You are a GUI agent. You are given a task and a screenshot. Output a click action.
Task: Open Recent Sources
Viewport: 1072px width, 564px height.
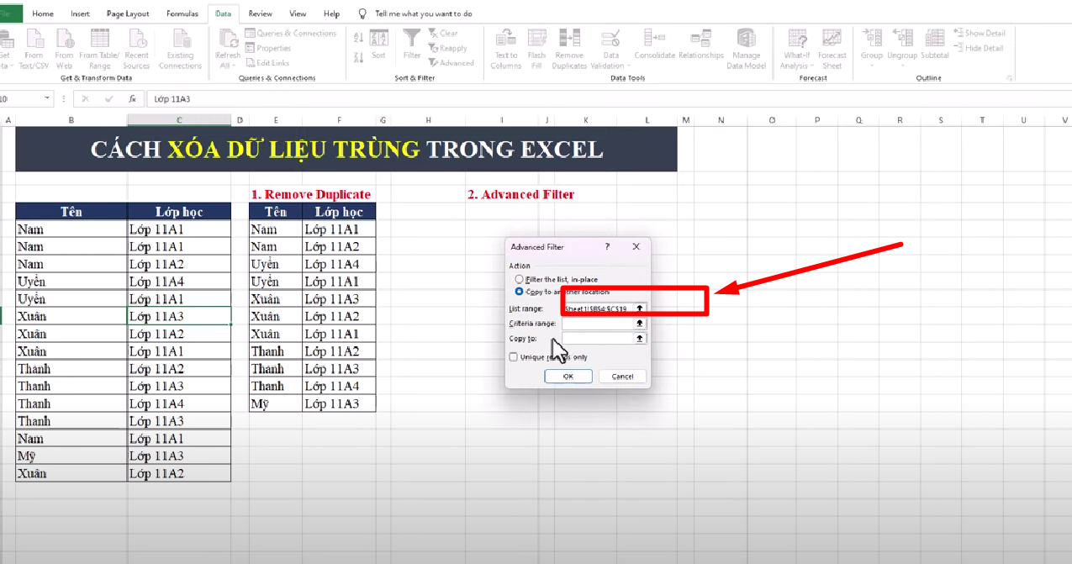coord(136,49)
